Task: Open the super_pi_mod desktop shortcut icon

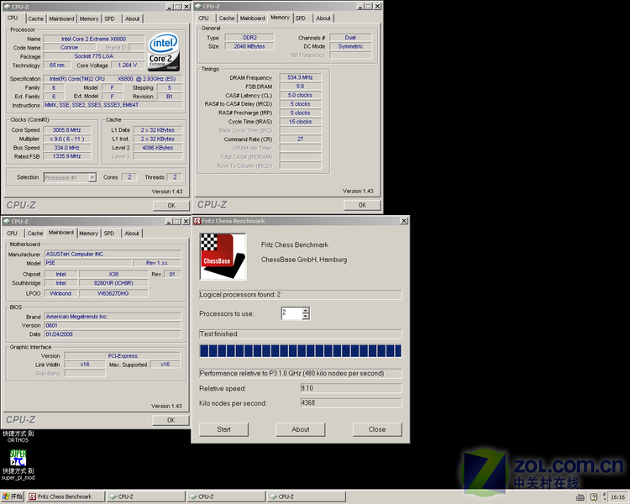Action: (x=18, y=458)
